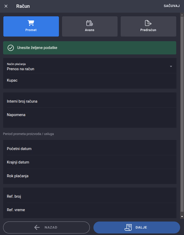Image resolution: width=184 pixels, height=235 pixels.
Task: Click the SAČUVAJ save button
Action: pos(172,6)
